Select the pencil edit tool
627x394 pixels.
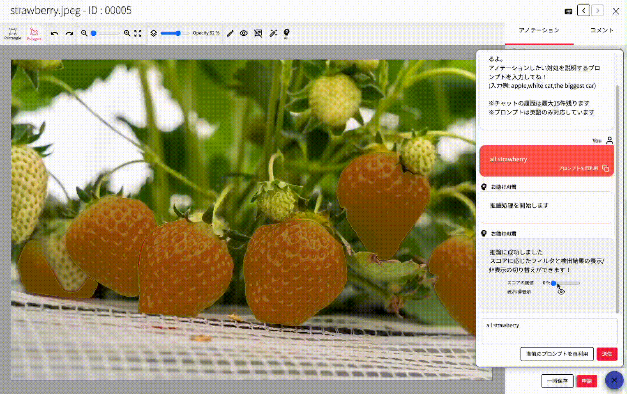click(230, 33)
